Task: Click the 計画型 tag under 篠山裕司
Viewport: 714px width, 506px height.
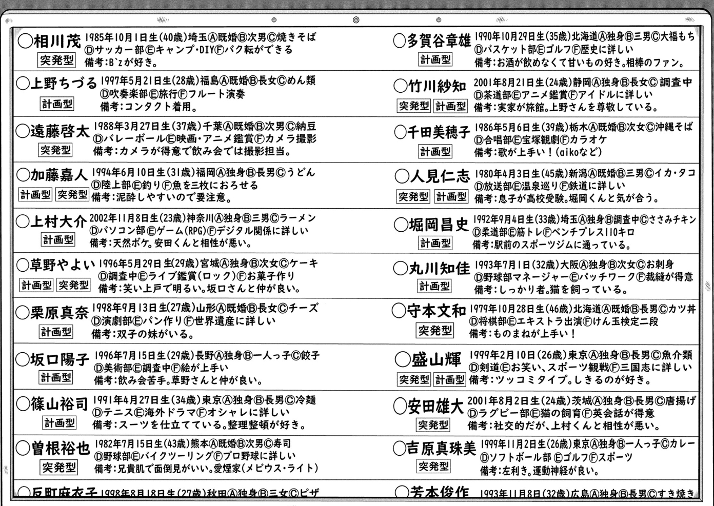Action: point(59,422)
